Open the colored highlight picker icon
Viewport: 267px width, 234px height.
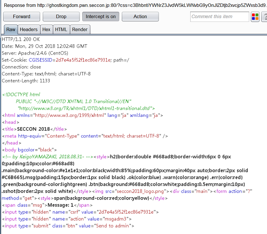click(255, 17)
